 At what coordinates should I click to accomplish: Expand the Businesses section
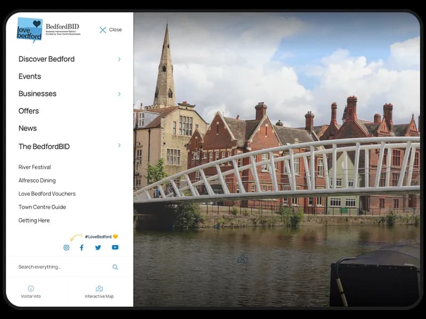(119, 94)
